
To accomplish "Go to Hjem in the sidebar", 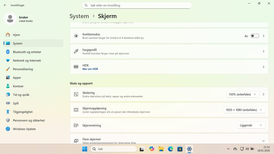I will pyautogui.click(x=33, y=35).
